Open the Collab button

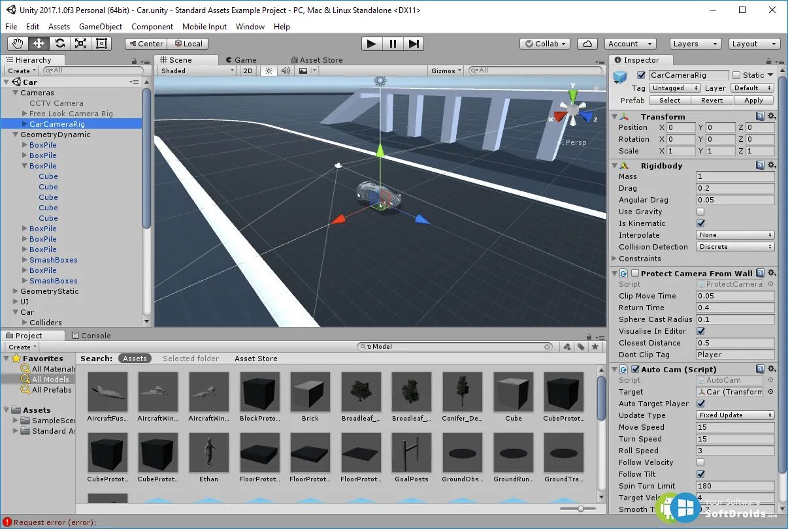[545, 44]
